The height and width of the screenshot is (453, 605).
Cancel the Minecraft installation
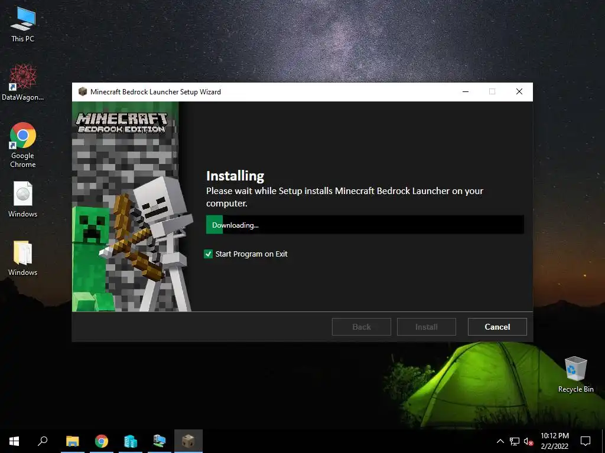[x=497, y=327]
